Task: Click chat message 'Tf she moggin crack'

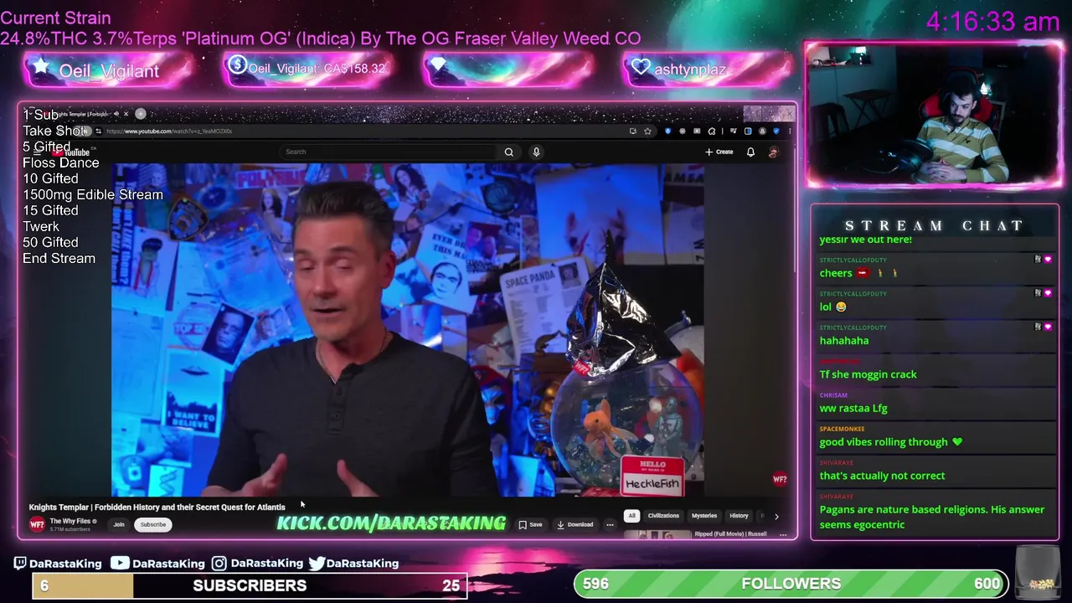Action: coord(868,374)
